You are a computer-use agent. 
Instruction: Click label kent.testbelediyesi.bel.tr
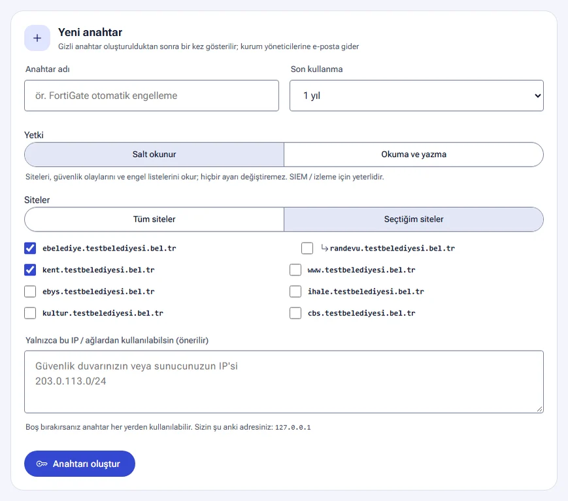tap(99, 269)
